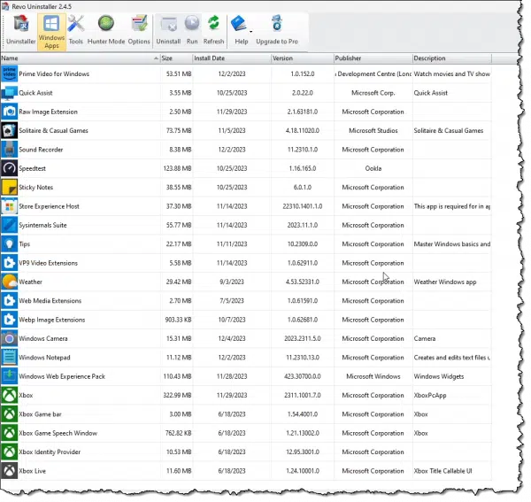Select the 'Xbox' app name row
Viewport: 531px width, 502px height.
pos(26,395)
